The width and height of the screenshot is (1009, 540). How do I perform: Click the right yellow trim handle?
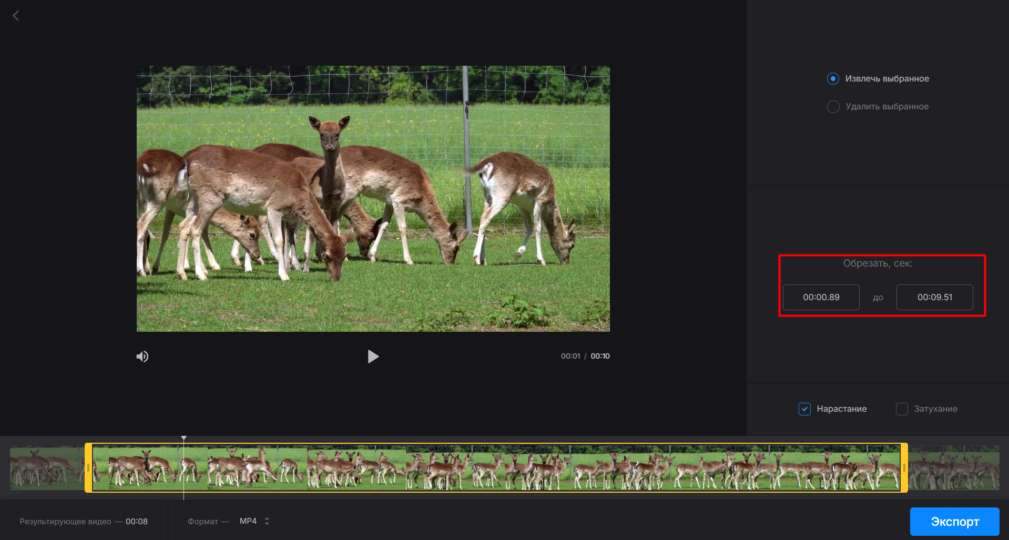click(x=904, y=467)
